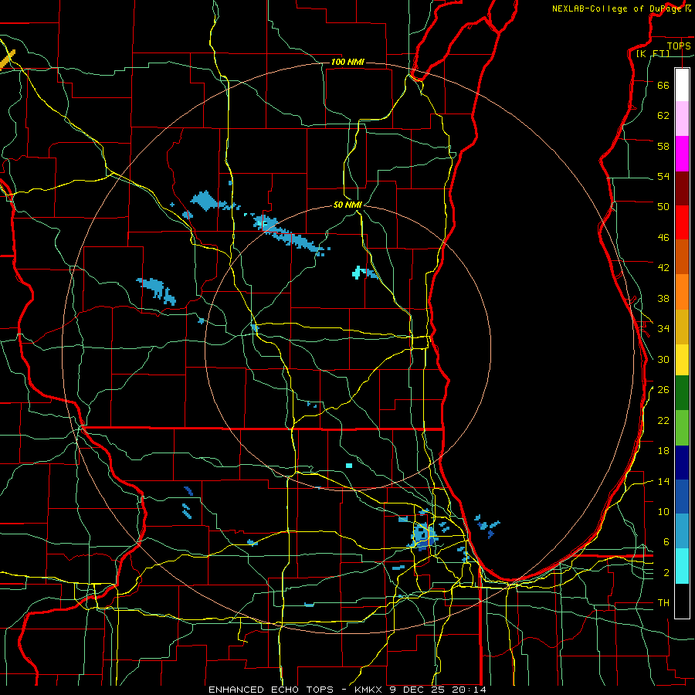
Task: Click the 34 scale value
Action: pyautogui.click(x=663, y=329)
